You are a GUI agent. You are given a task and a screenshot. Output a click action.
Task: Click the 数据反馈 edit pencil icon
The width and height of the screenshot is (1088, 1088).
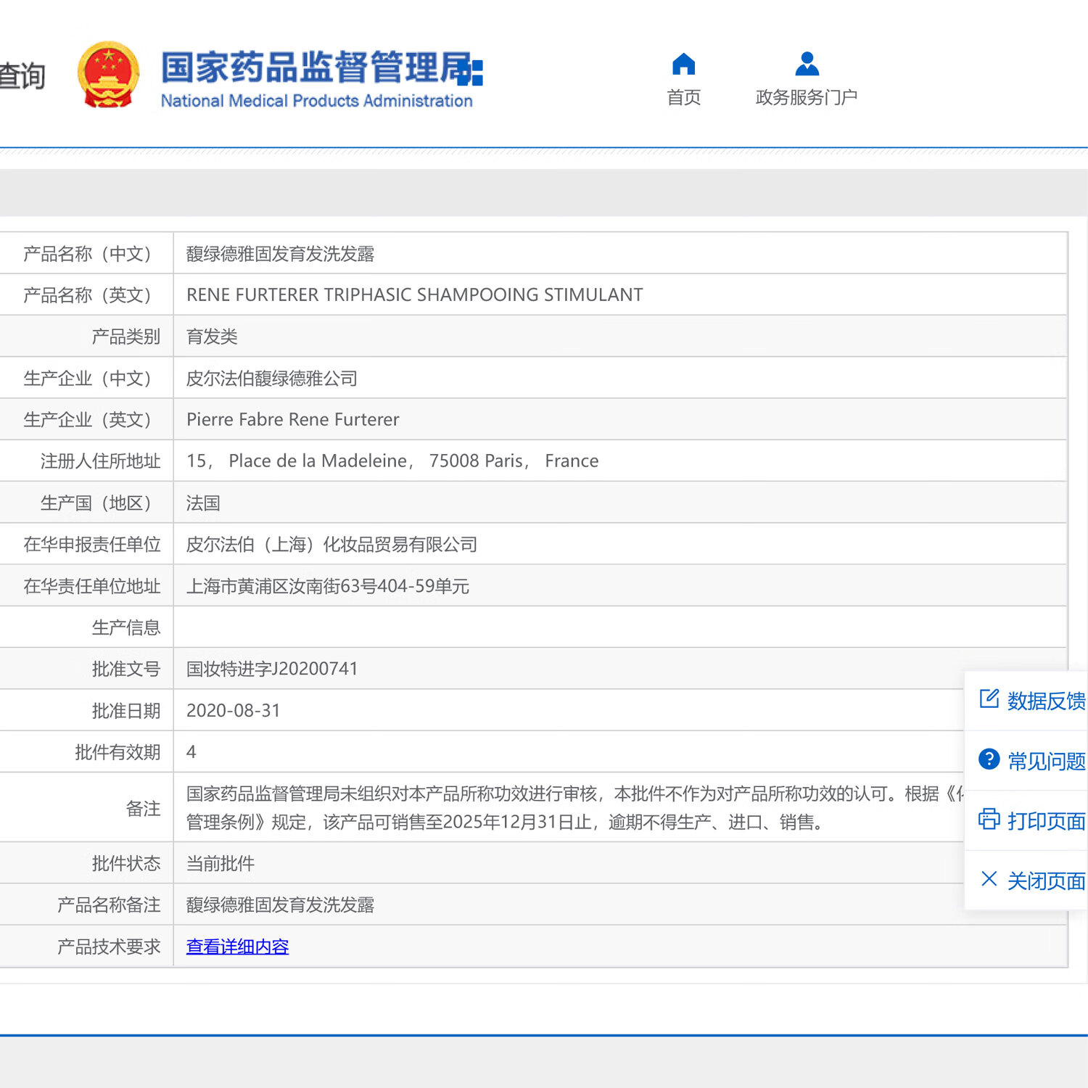tap(989, 698)
